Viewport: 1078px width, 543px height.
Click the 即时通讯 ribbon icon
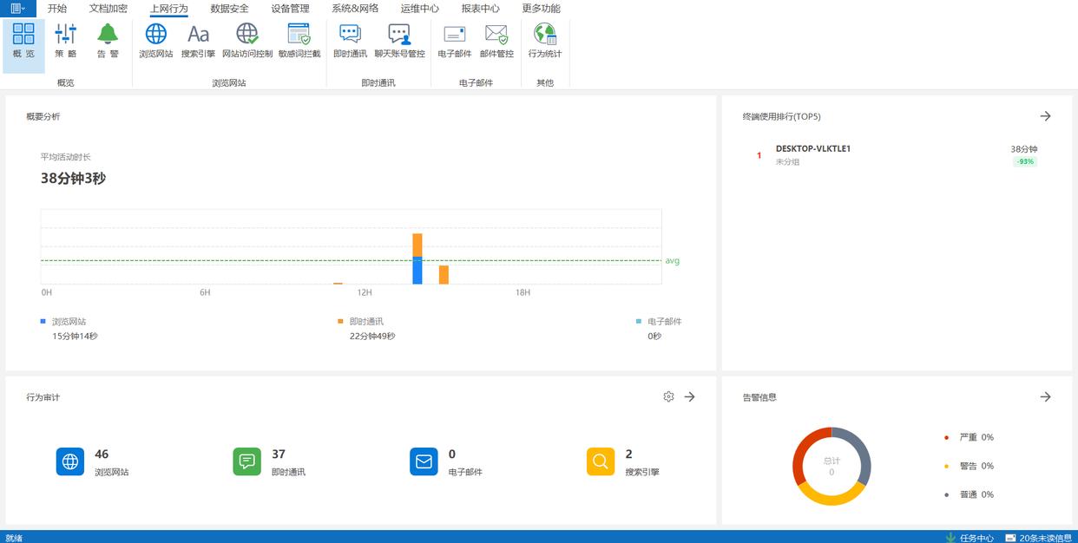350,41
